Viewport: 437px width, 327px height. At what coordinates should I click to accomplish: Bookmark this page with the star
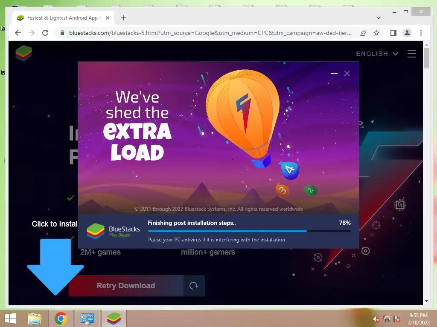click(x=376, y=33)
